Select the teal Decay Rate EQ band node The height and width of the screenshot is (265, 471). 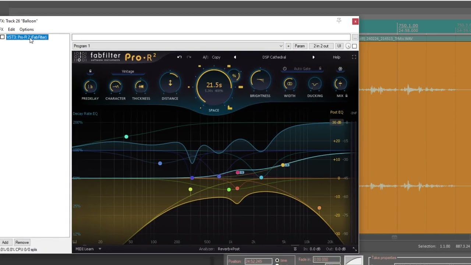[x=126, y=137]
